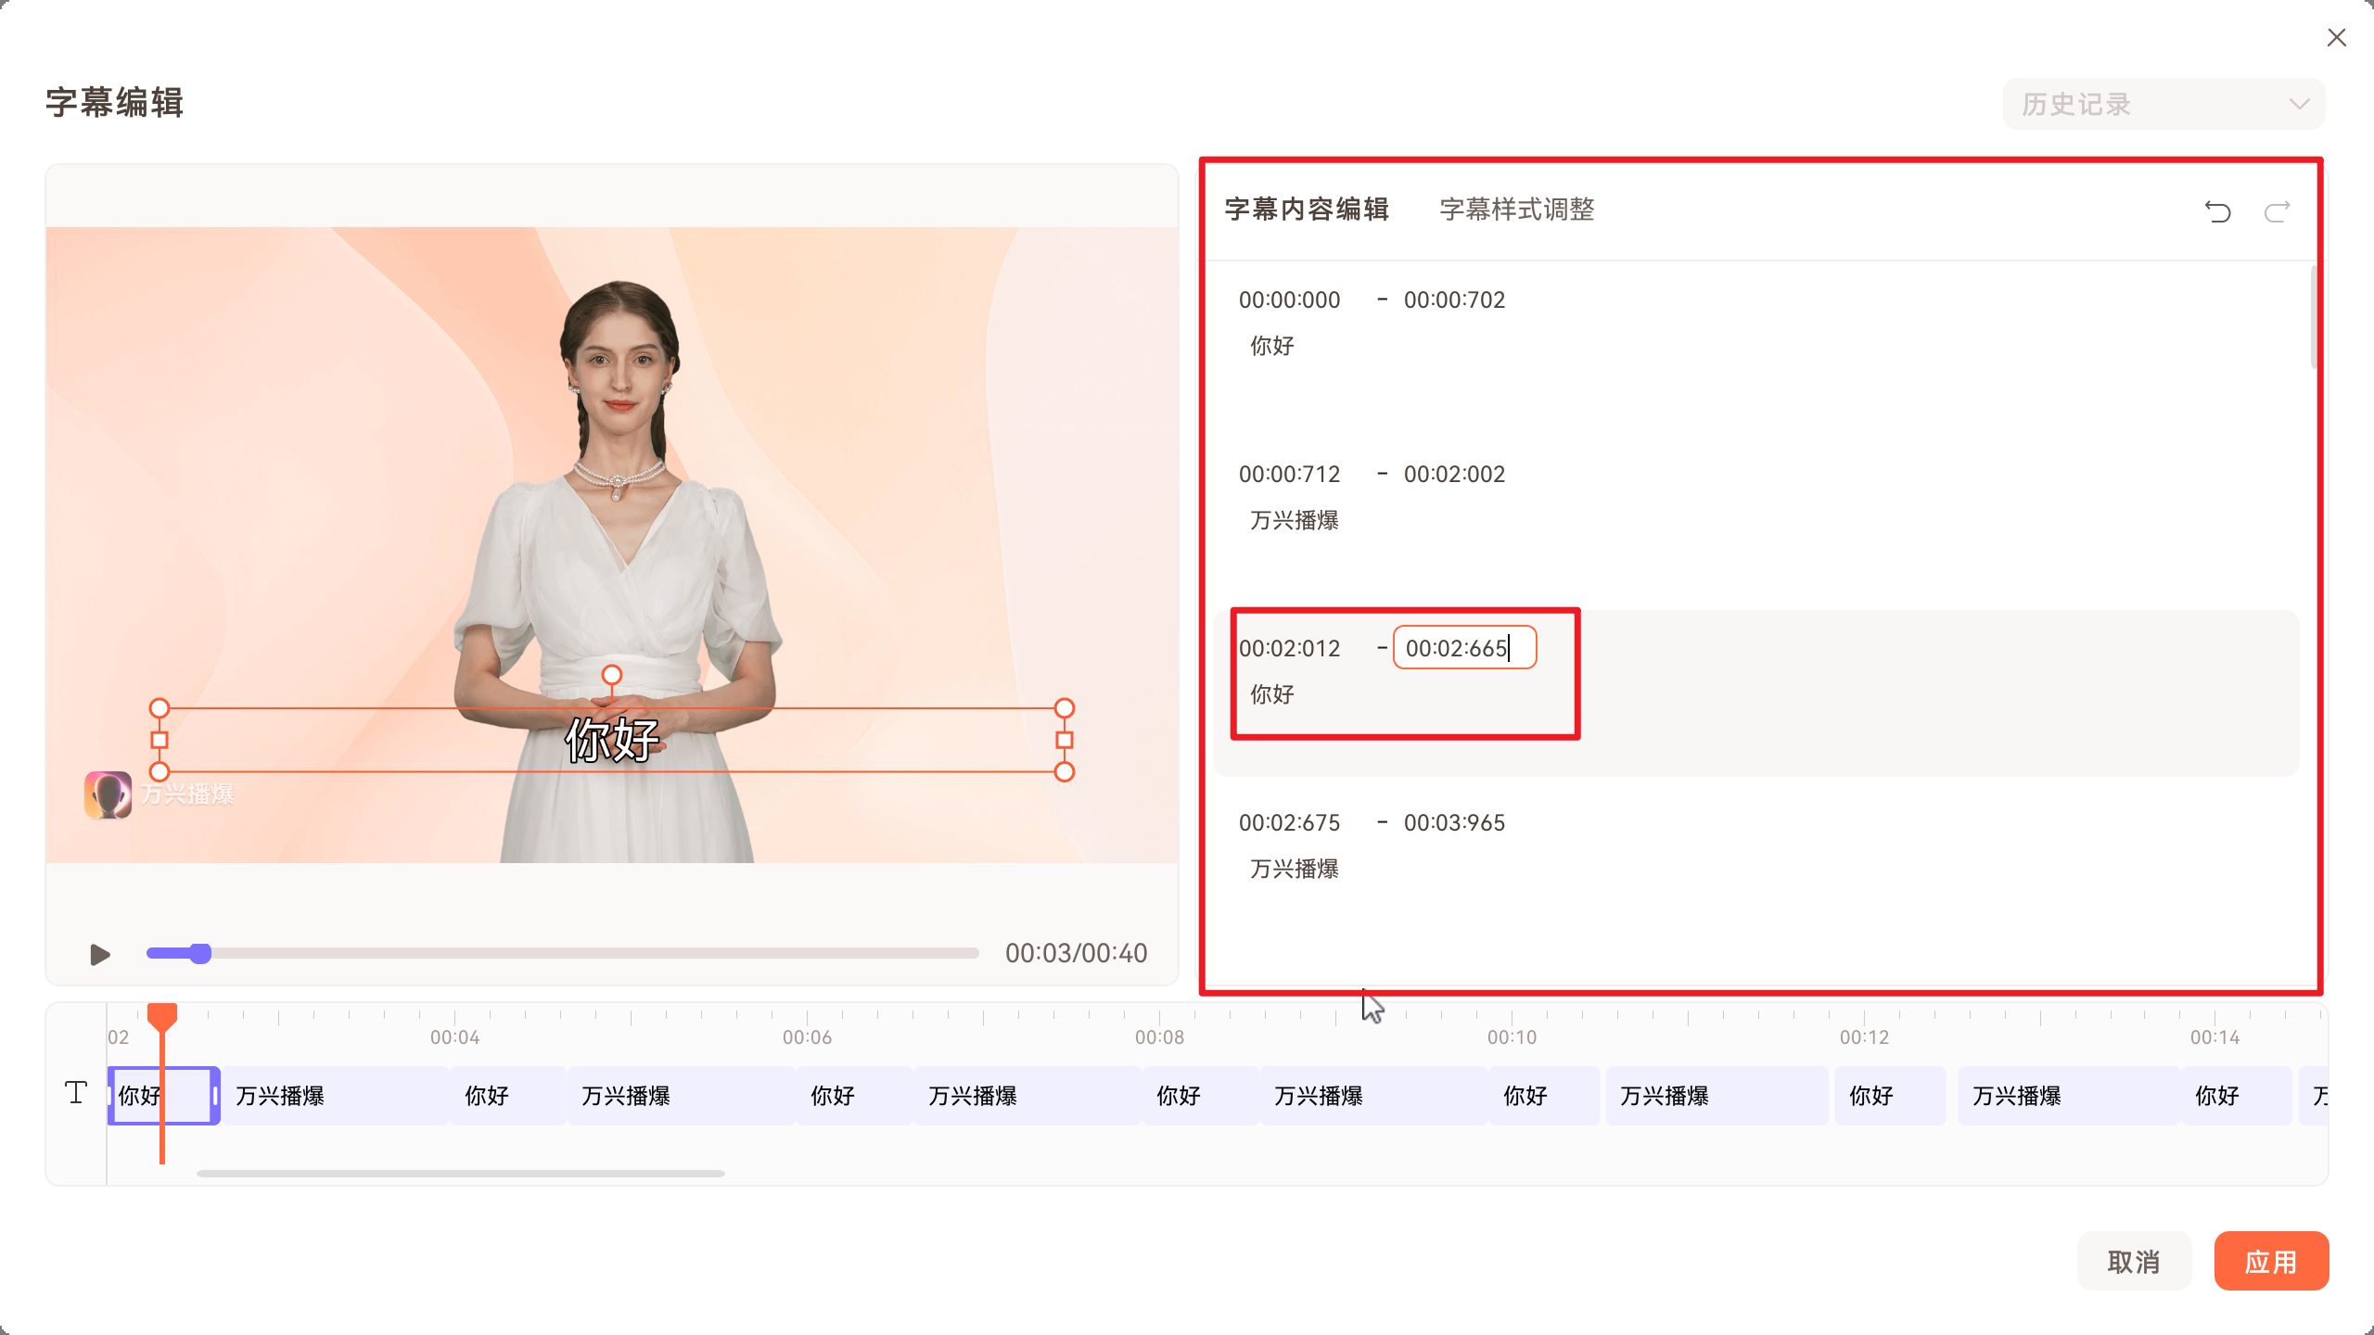Click the undo icon in subtitle panel

[2219, 210]
